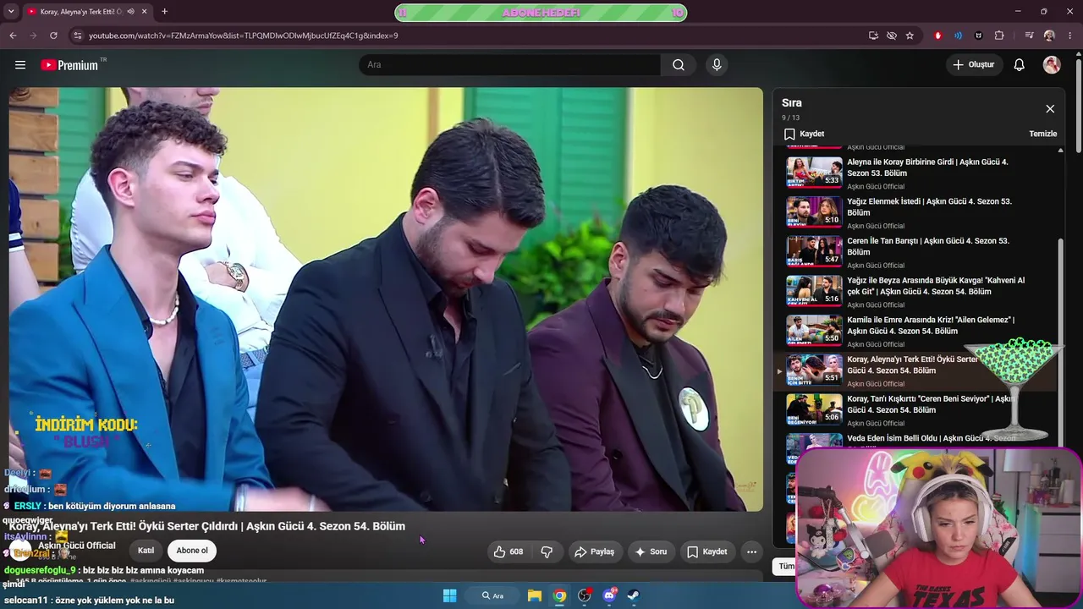
Task: Join the channel with Katıl
Action: [146, 551]
